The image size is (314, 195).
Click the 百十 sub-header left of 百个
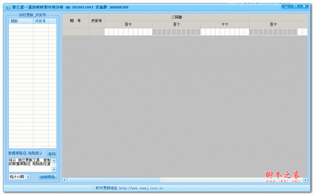tap(128, 25)
